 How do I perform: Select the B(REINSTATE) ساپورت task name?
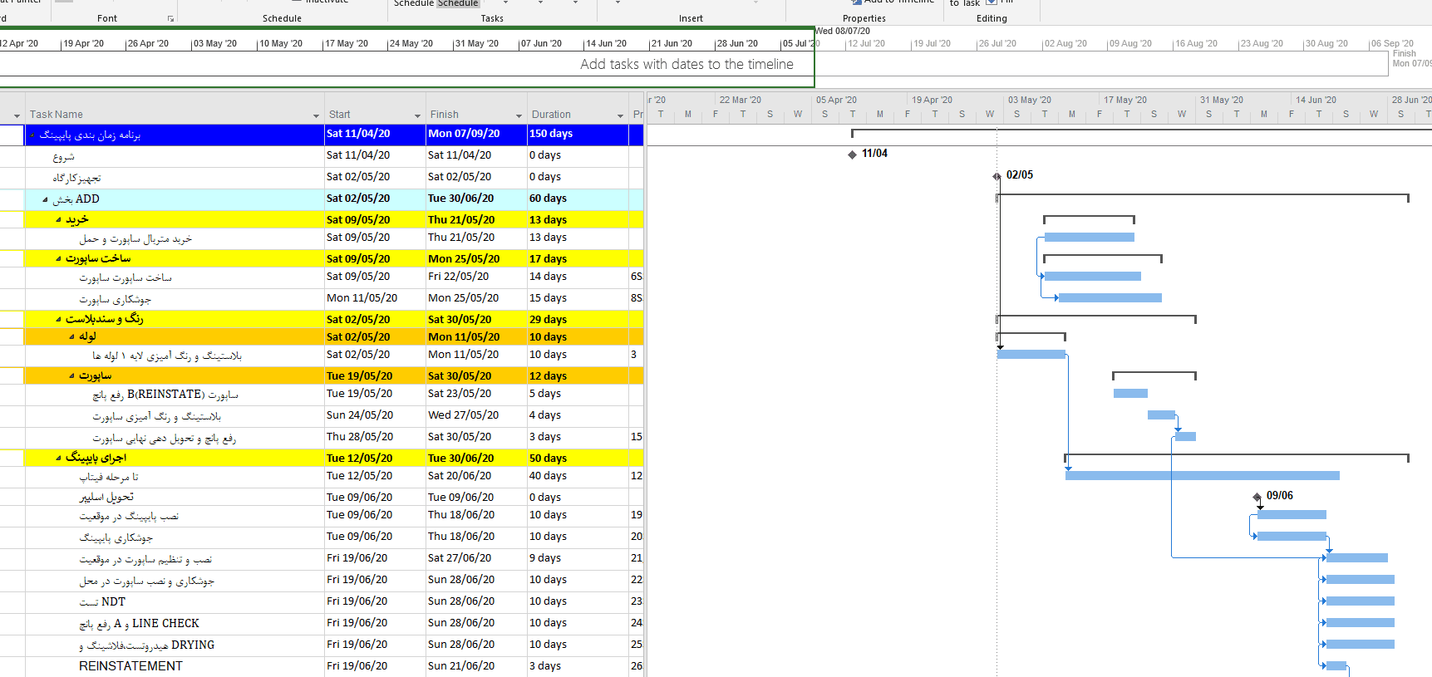click(165, 395)
